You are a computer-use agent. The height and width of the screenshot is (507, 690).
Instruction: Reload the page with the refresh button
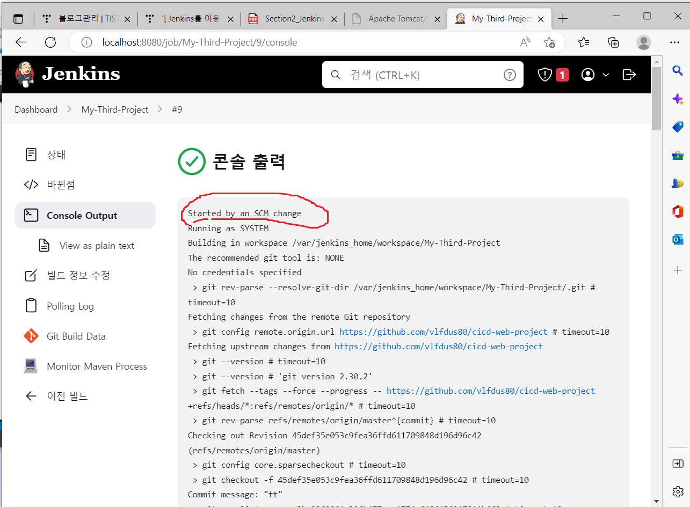(50, 42)
